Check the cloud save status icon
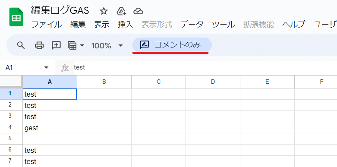The image size is (337, 167). pos(138,11)
